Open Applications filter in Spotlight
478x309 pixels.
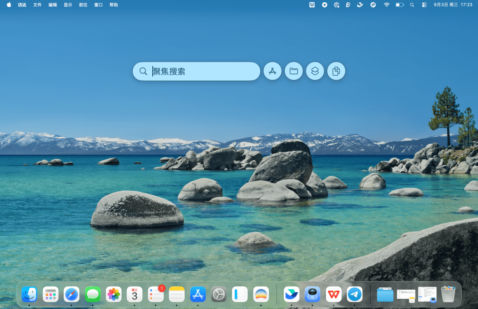[272, 71]
